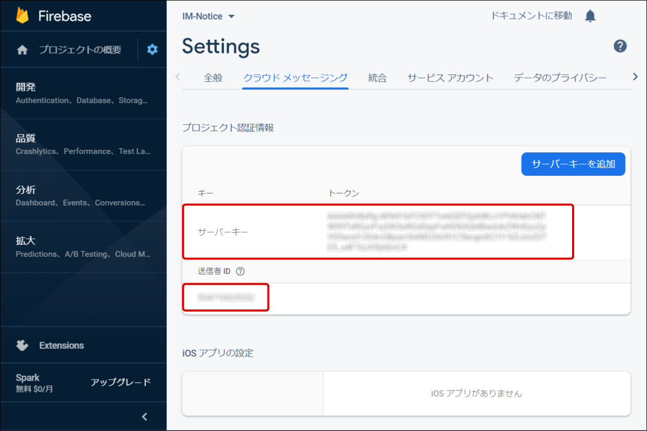Viewport: 647px width, 431px height.
Task: Click the Spark plan label
Action: [28, 378]
